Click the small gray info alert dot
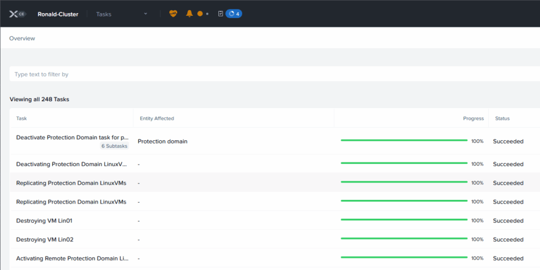 [x=207, y=14]
